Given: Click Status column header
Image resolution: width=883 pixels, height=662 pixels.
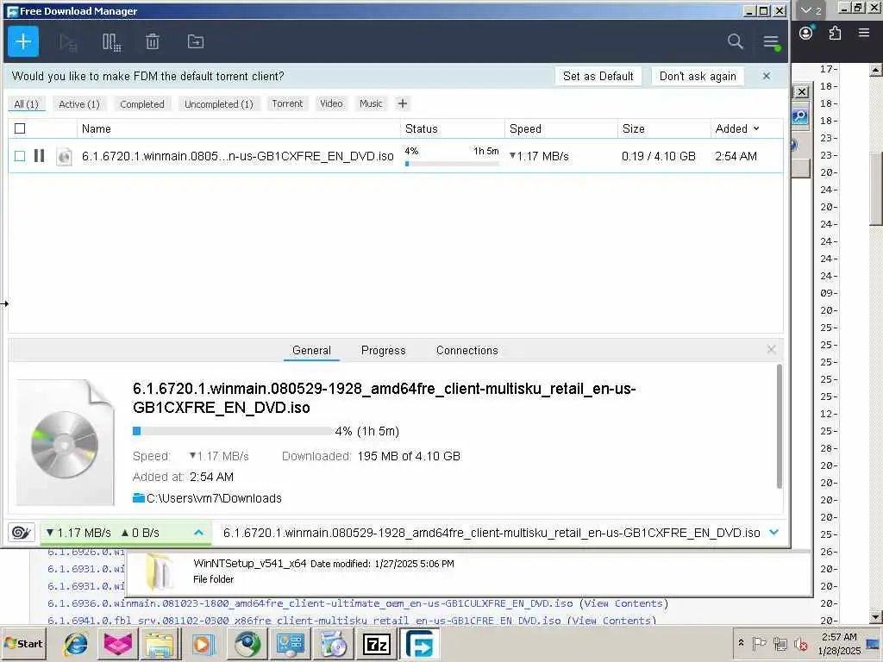Looking at the screenshot, I should pos(452,129).
